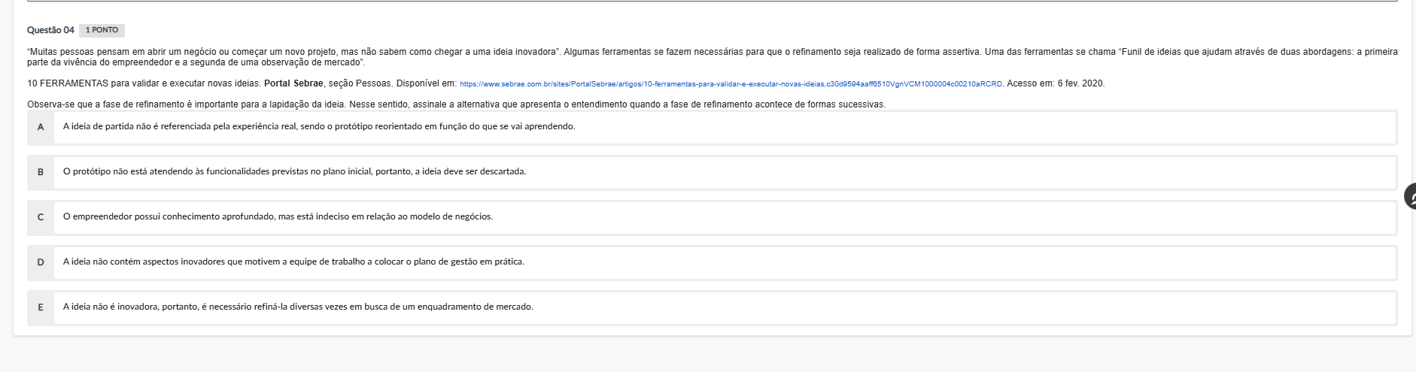Select the letter A option marker

click(41, 127)
